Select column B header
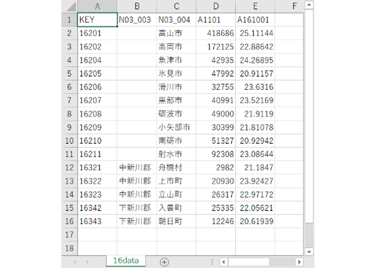The height and width of the screenshot is (268, 376). pyautogui.click(x=137, y=6)
